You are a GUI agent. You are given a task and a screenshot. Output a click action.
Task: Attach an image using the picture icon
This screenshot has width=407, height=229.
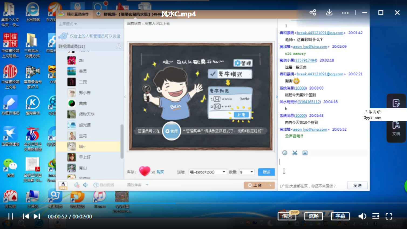305,153
